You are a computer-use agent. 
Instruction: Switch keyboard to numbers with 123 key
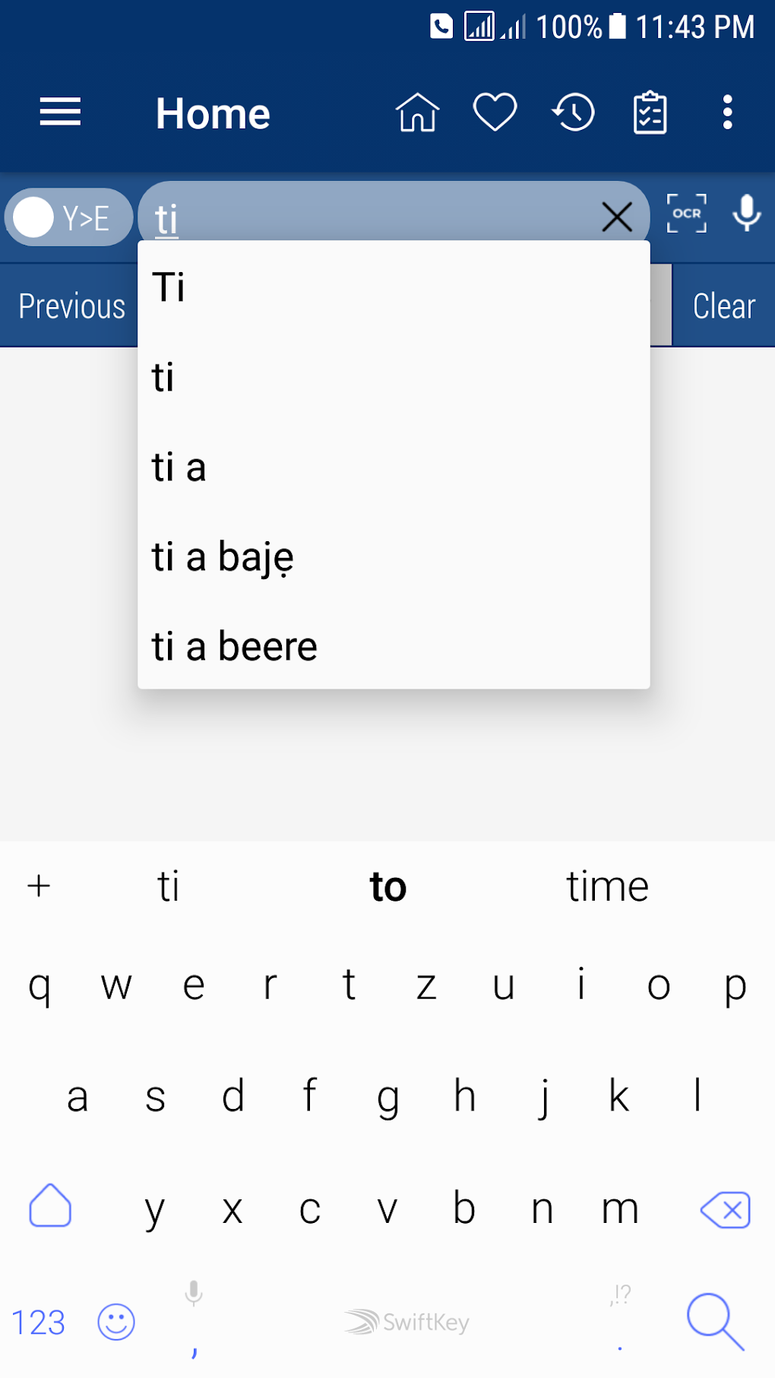(x=38, y=1322)
